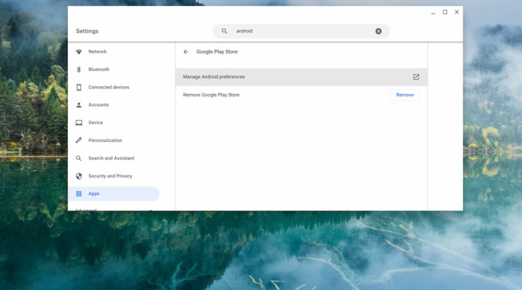Click the Search and Assistant magnifier icon

(x=79, y=158)
